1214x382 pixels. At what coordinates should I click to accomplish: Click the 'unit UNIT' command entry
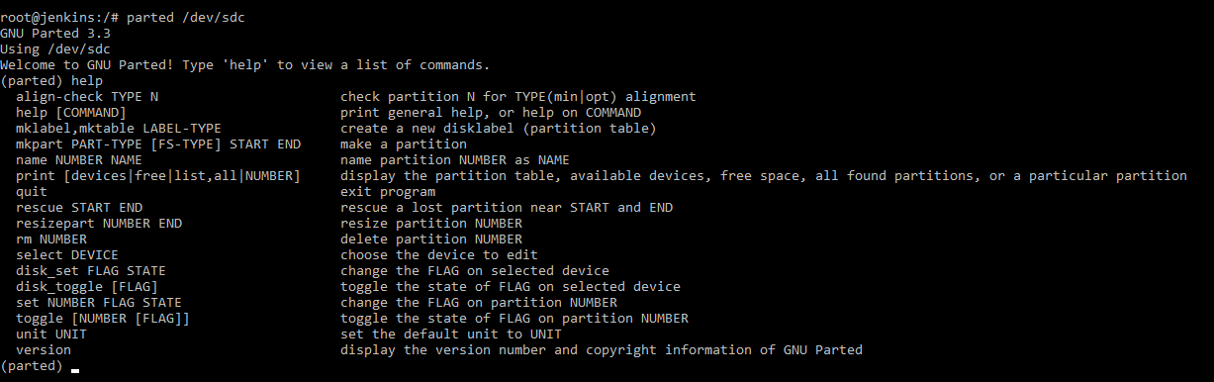(51, 334)
